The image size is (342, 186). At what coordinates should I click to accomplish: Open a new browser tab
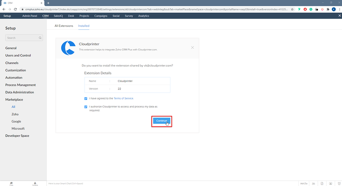48,3
